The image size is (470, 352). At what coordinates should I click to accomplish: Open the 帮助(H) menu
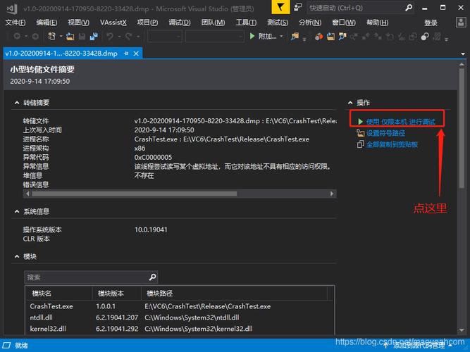[378, 23]
